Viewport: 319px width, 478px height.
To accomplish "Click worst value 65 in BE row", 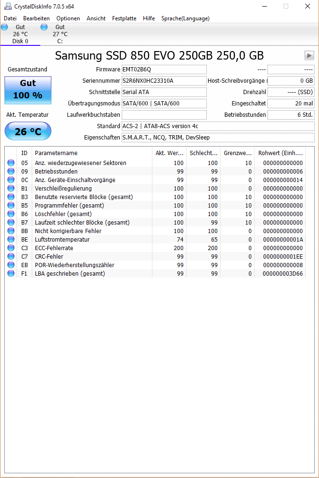I will (214, 240).
